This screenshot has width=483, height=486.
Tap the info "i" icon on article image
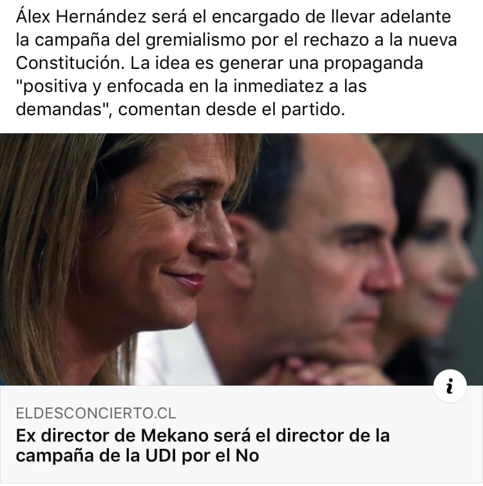tap(450, 386)
